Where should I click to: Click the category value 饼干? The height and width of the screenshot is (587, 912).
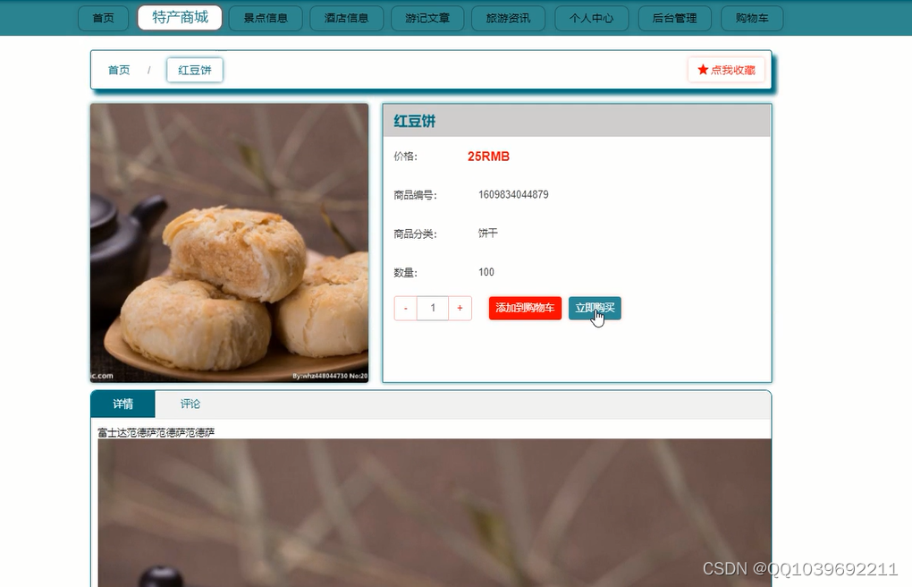coord(488,233)
